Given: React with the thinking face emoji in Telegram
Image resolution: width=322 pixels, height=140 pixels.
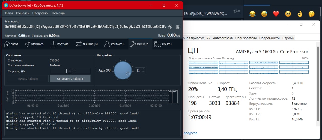Looking at the screenshot, I should pyautogui.click(x=311, y=14).
